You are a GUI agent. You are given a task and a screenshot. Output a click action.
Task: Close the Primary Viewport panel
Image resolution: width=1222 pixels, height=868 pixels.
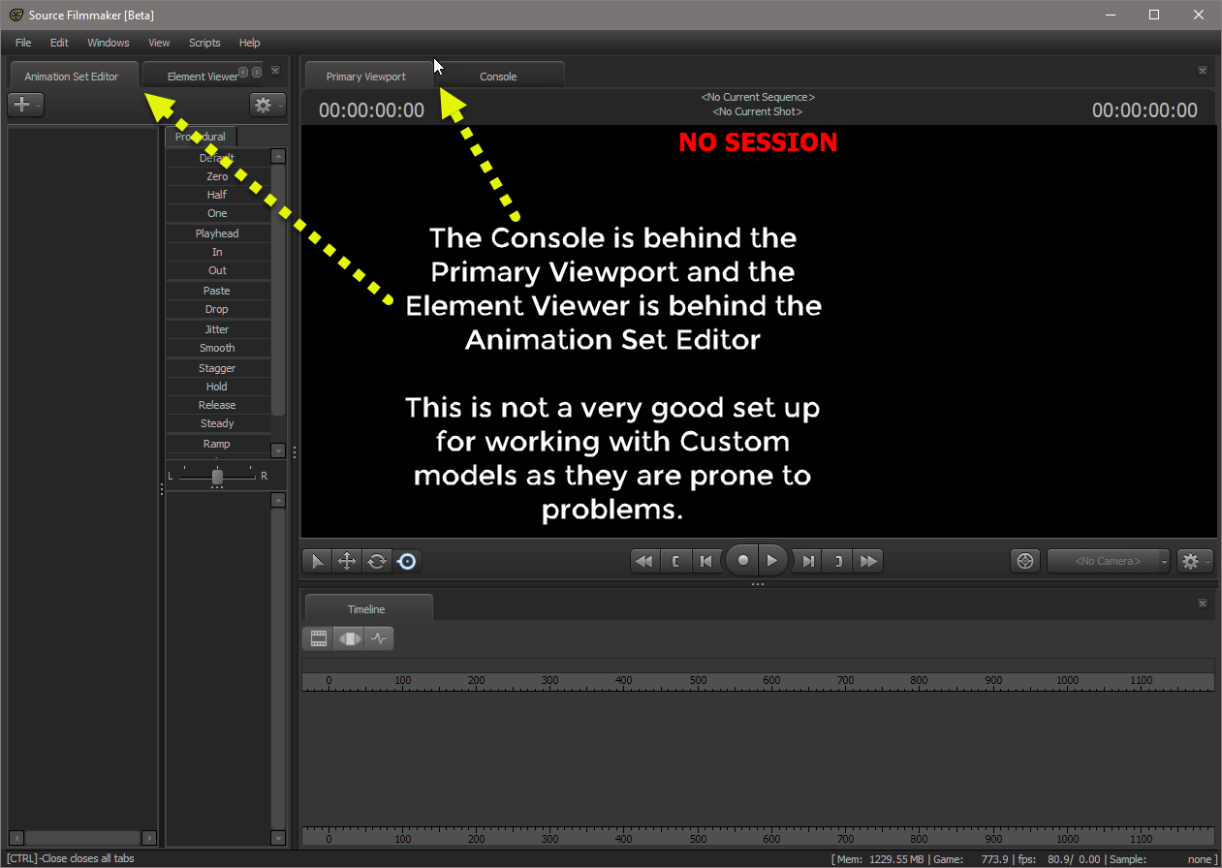(1202, 70)
